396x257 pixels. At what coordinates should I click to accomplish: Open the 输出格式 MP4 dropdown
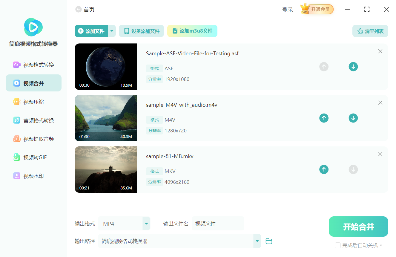[146, 223]
